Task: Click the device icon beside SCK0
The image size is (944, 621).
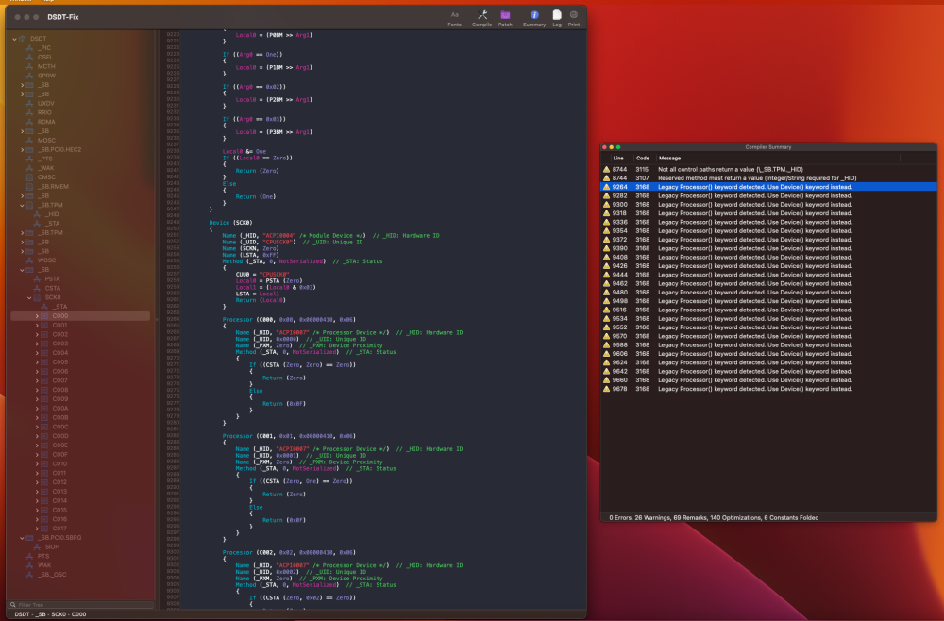Action: (x=37, y=297)
